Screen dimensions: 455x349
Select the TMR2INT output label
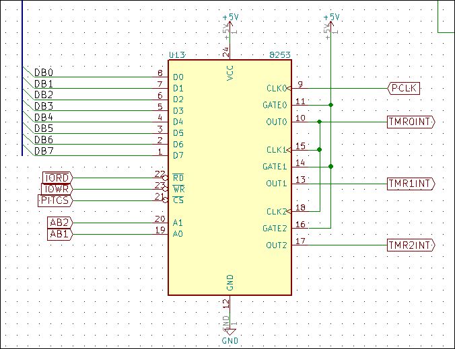[411, 245]
